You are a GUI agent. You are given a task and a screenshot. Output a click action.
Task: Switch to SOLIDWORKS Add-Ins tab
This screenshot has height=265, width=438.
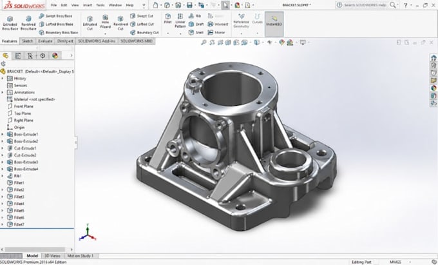click(x=97, y=41)
